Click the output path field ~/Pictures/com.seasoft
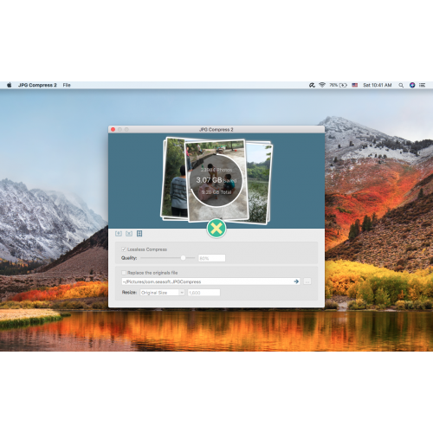Screen dimensions: 433x433 click(210, 281)
